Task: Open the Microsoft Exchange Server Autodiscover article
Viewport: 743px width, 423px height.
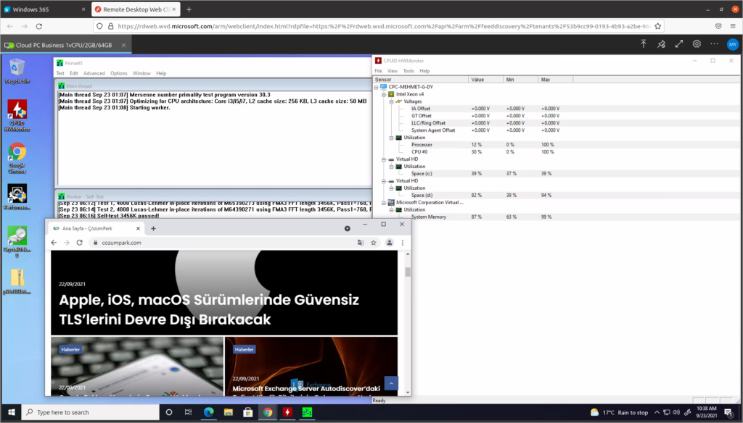Action: pyautogui.click(x=306, y=389)
